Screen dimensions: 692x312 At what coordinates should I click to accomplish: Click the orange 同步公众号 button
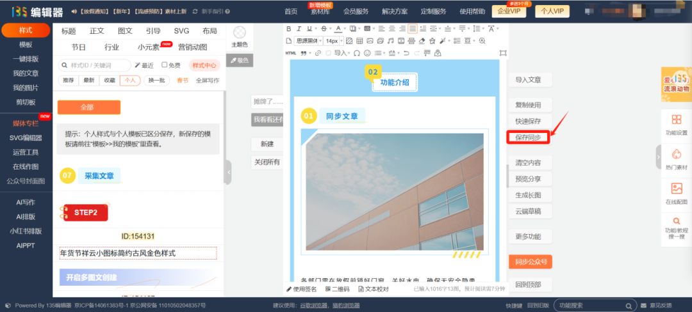coord(531,262)
